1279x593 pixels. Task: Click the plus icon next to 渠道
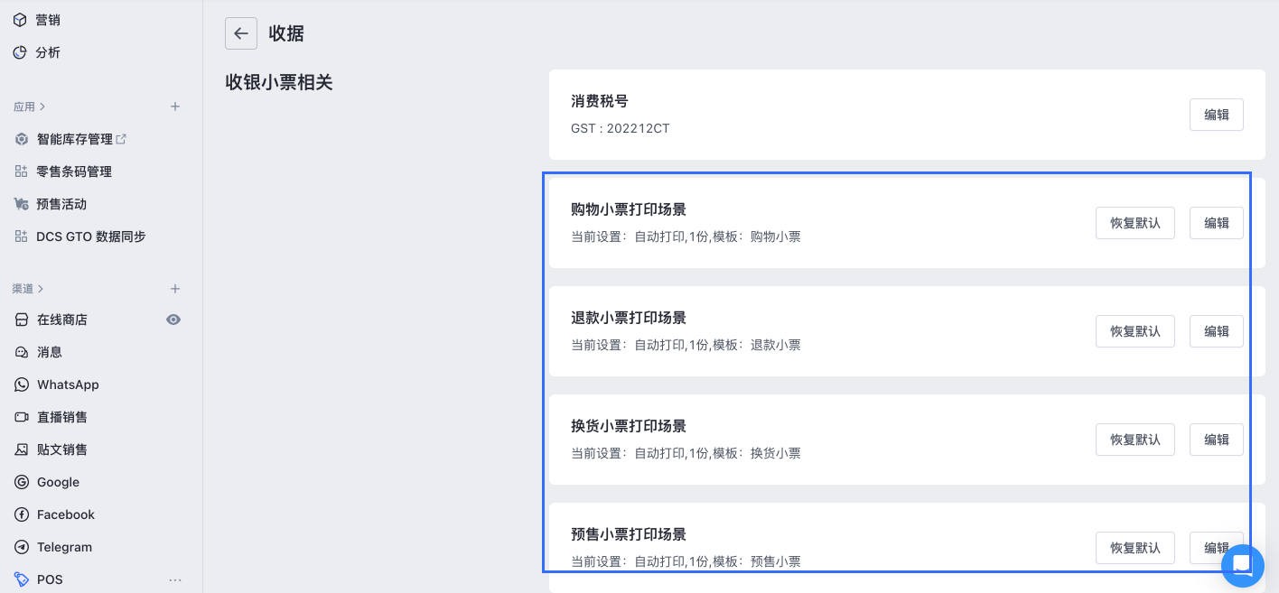click(x=175, y=289)
